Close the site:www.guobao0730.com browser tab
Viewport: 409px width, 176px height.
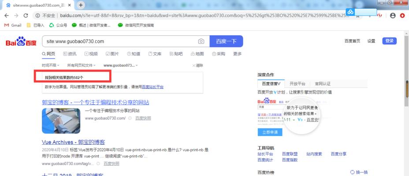(x=70, y=5)
